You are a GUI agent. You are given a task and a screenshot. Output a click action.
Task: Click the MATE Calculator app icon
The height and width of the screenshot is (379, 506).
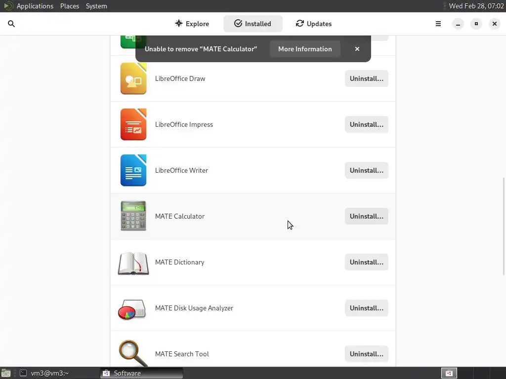(x=133, y=216)
